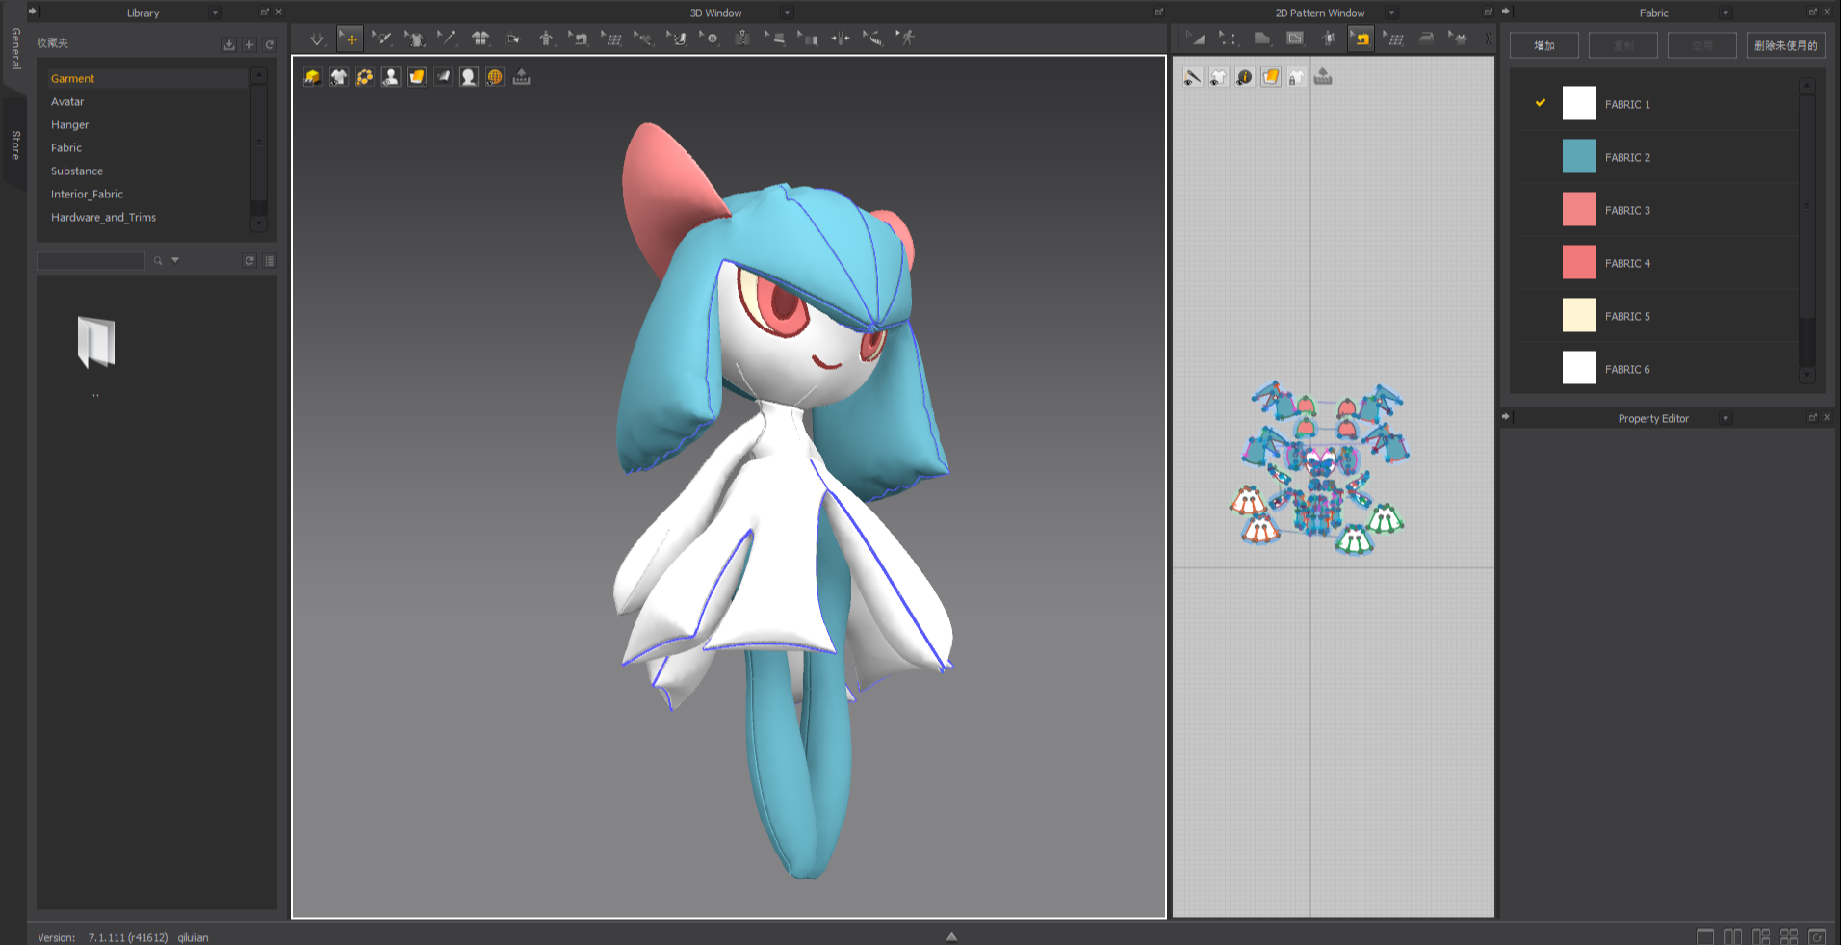Toggle 2D pattern lock shirt icon
This screenshot has height=945, width=1841.
(x=1296, y=77)
